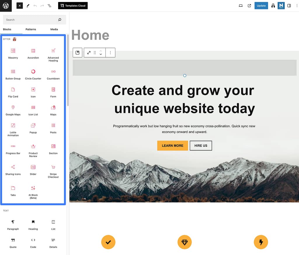Click the Update button
The height and width of the screenshot is (255, 299).
[261, 6]
